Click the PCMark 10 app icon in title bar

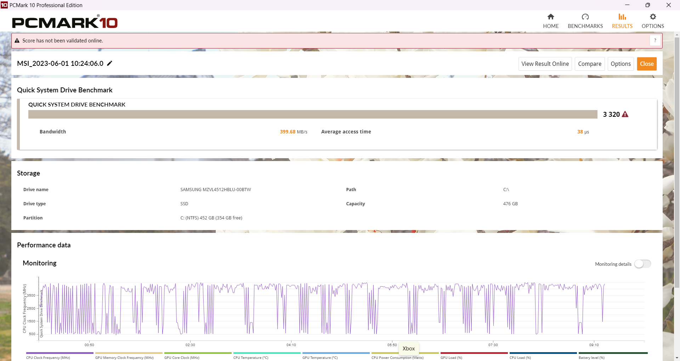(x=4, y=5)
